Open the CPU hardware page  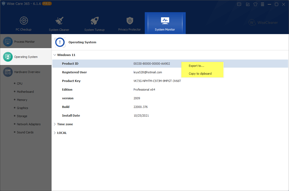tap(20, 84)
